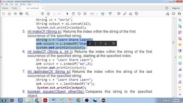Activate the hand pan tool
The width and height of the screenshot is (183, 103).
(x=73, y=14)
